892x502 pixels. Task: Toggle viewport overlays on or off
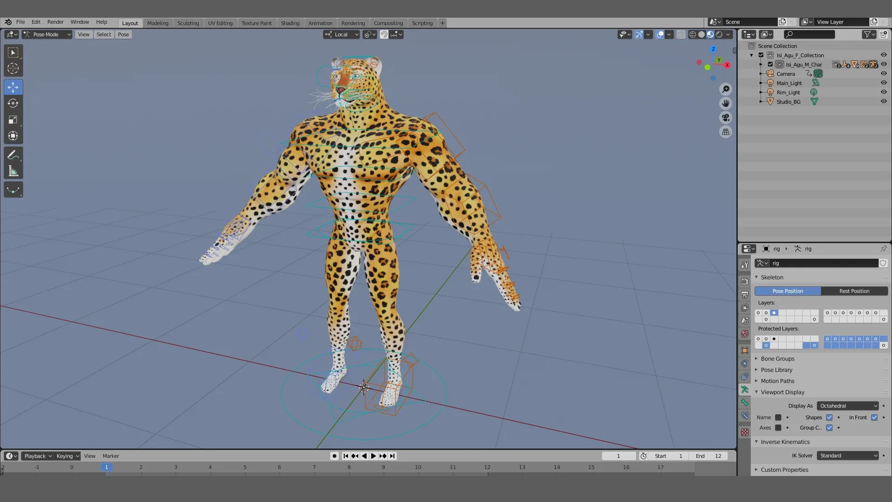pyautogui.click(x=660, y=34)
